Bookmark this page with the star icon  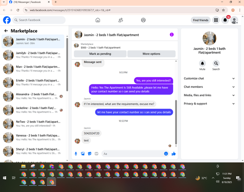pos(224,10)
